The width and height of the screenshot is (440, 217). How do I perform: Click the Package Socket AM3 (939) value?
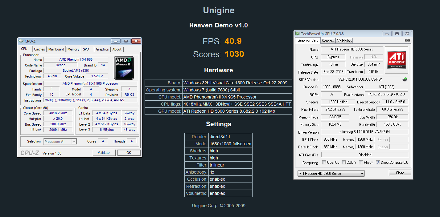tap(76, 71)
